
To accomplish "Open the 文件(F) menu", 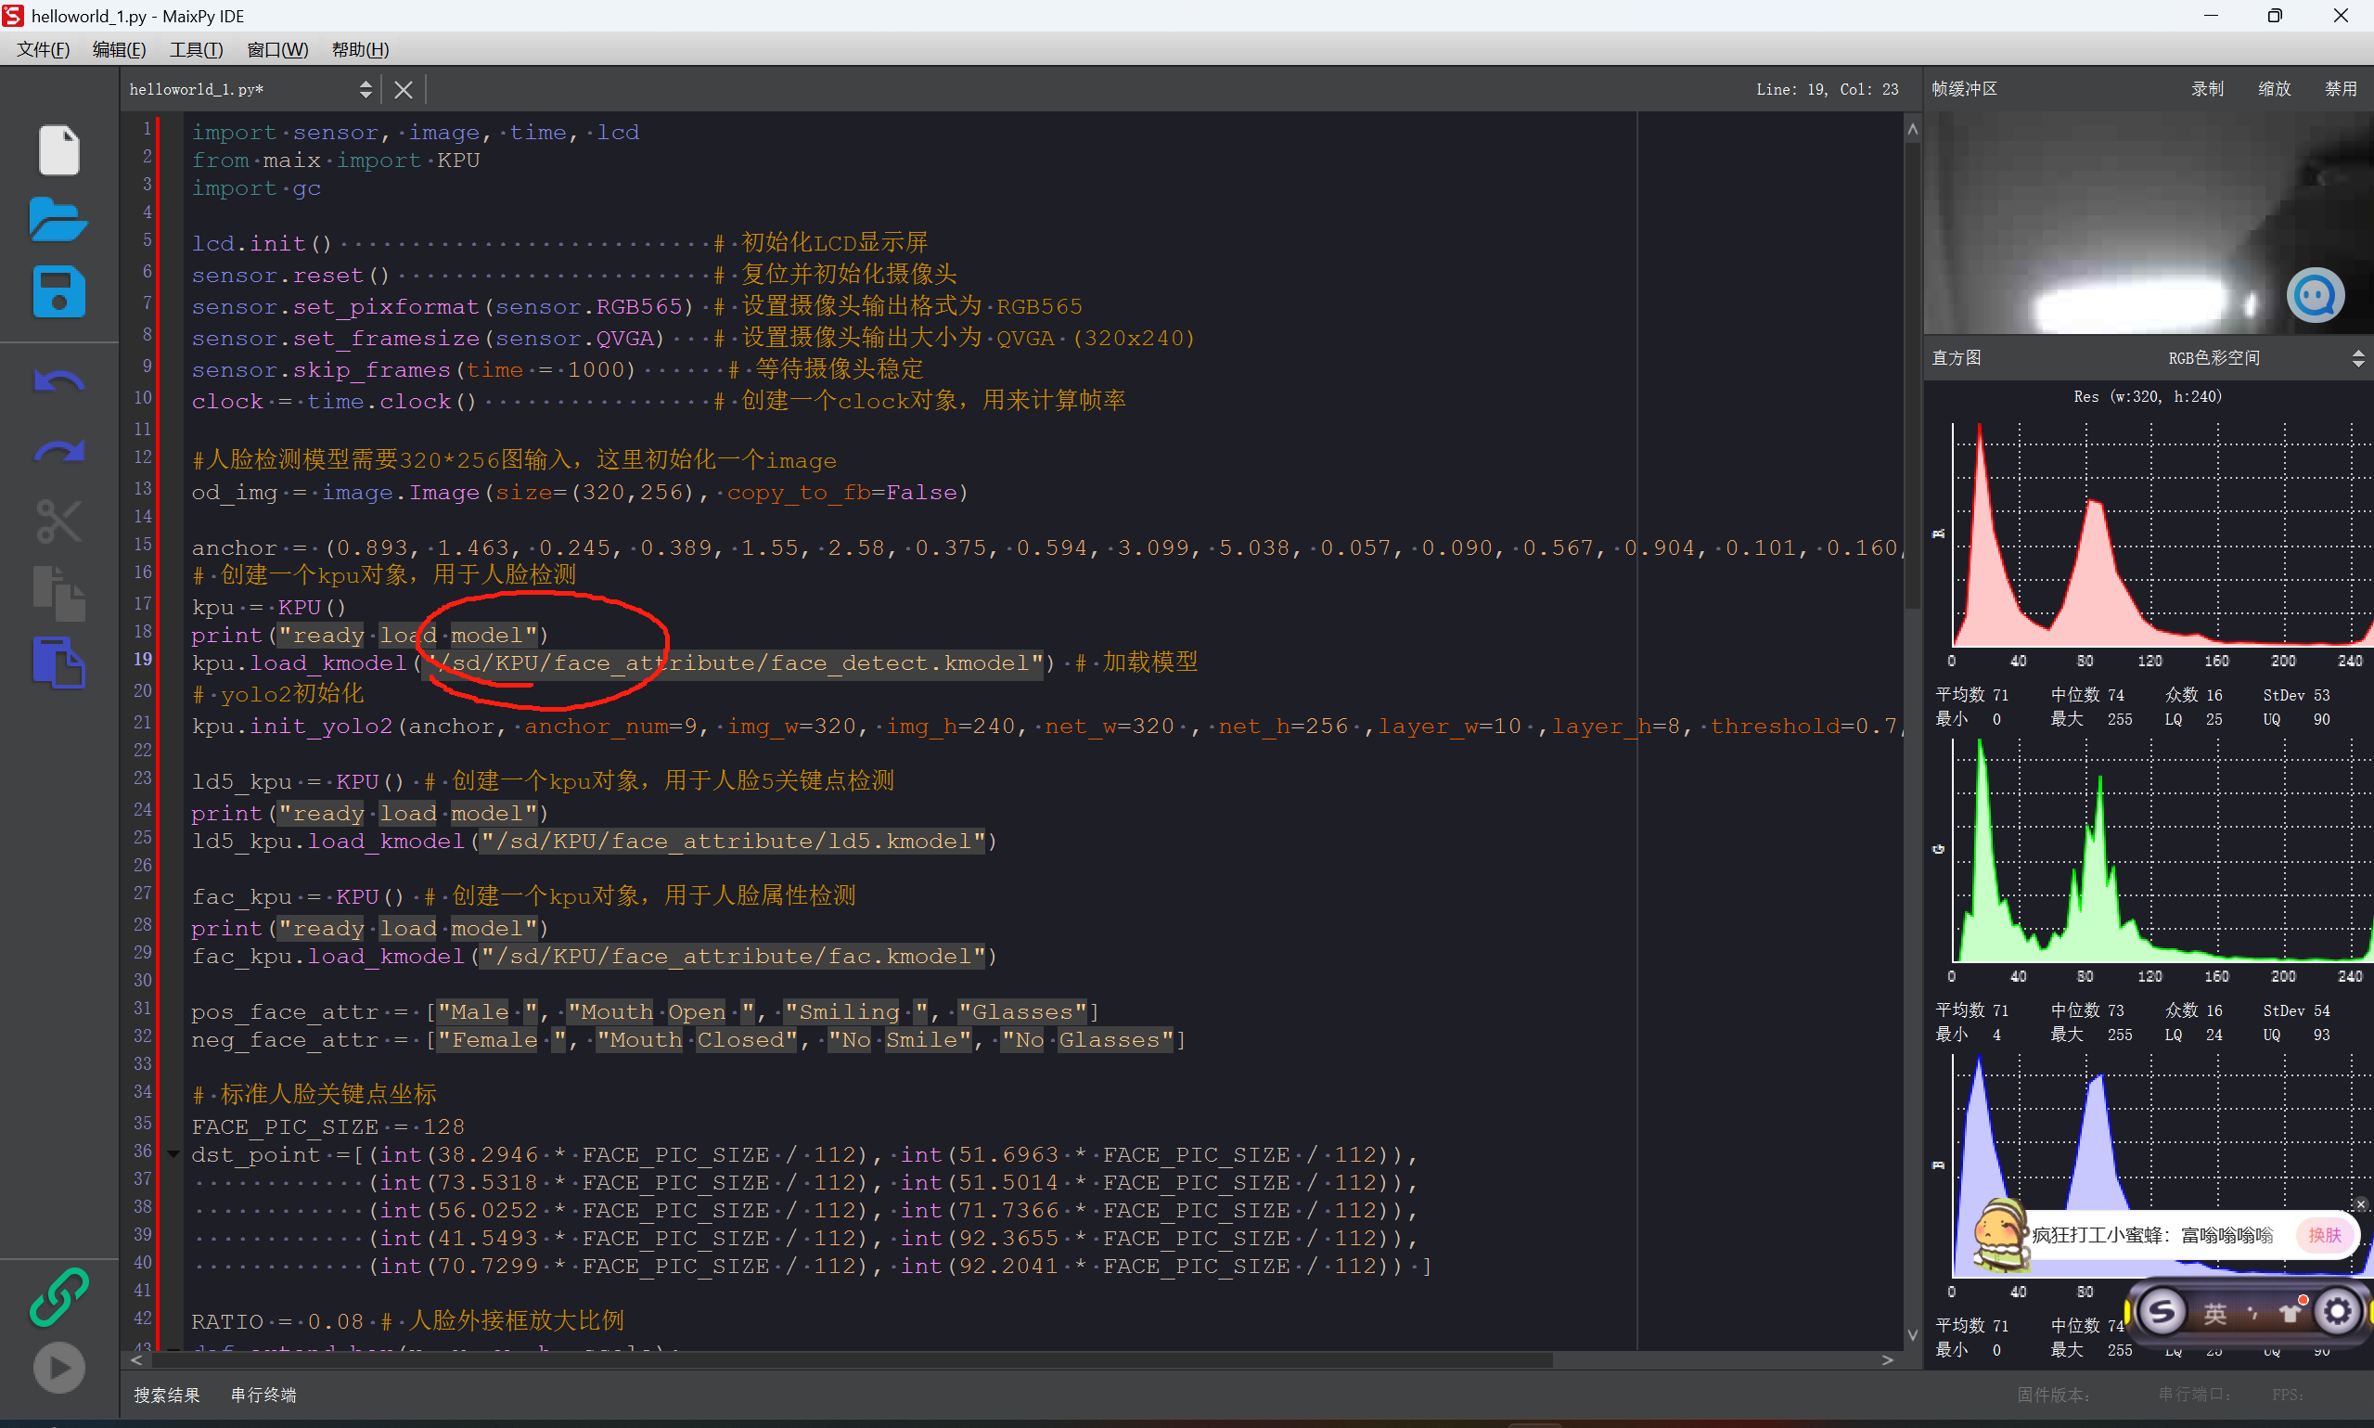I will coord(44,50).
